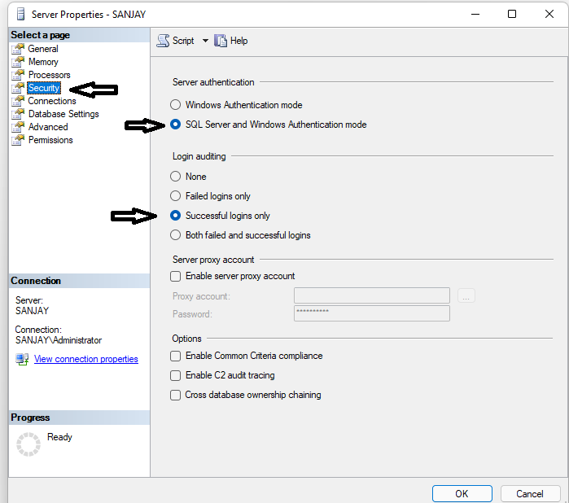Minimize the Server Properties window
The height and width of the screenshot is (503, 569).
coord(475,14)
